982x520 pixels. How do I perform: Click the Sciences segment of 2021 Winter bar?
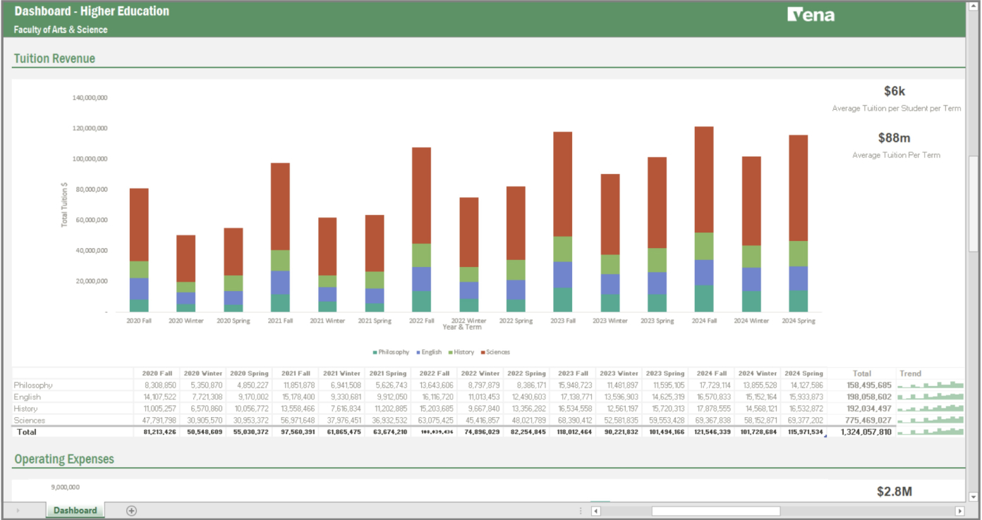point(327,247)
